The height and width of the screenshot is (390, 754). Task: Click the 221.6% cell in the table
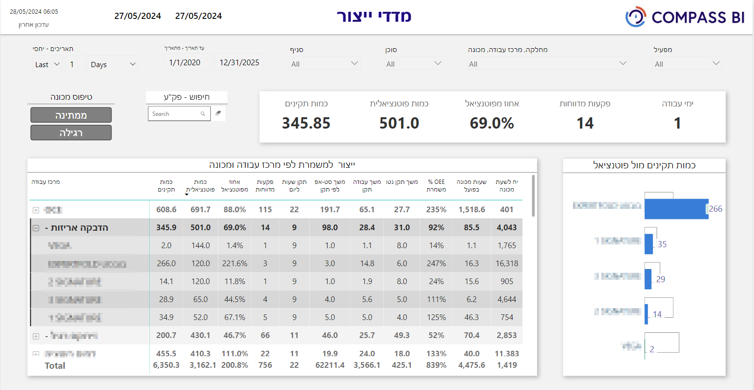pos(235,263)
